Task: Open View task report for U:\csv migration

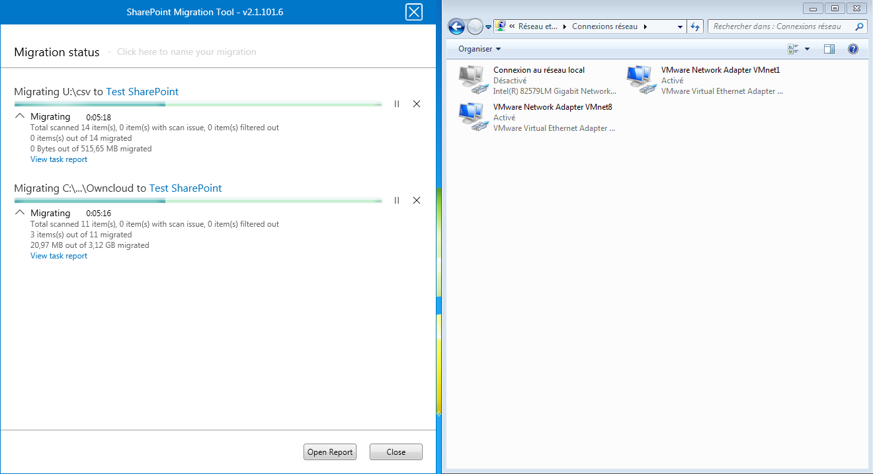Action: click(x=59, y=159)
